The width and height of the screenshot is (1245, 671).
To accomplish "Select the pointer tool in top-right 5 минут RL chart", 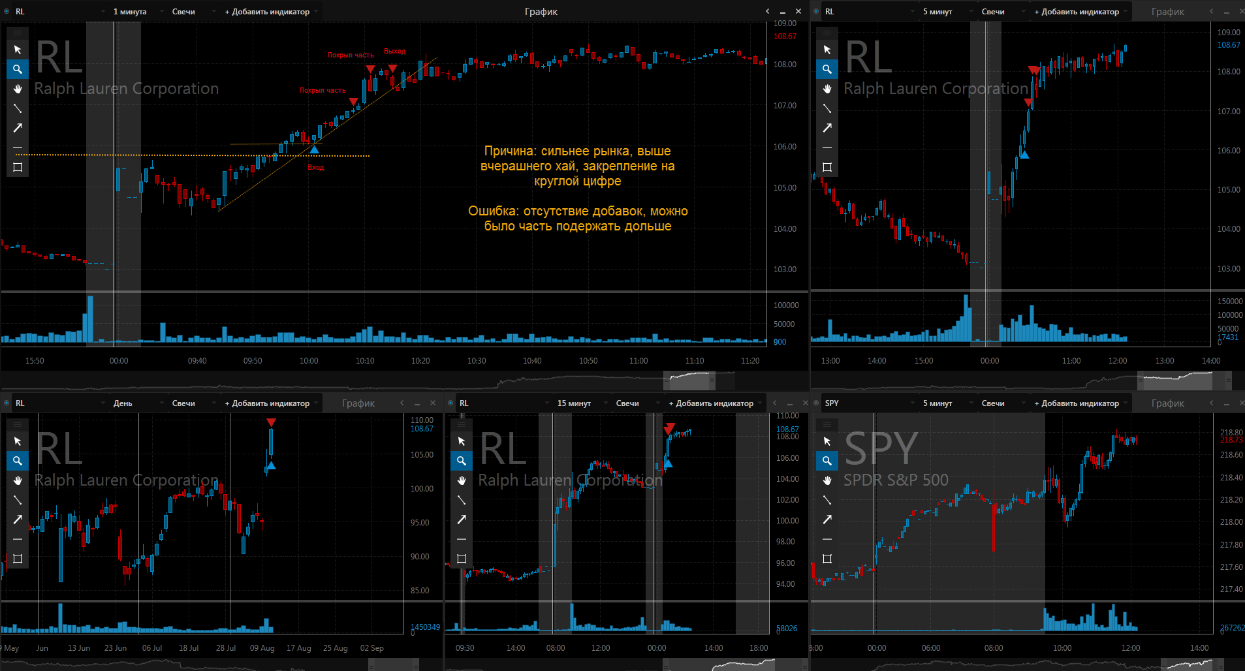I will [827, 50].
